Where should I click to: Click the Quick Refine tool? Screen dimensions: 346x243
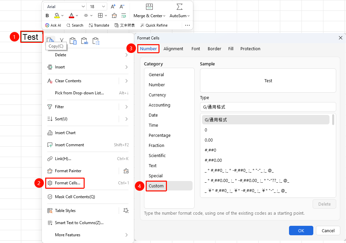[x=154, y=25]
